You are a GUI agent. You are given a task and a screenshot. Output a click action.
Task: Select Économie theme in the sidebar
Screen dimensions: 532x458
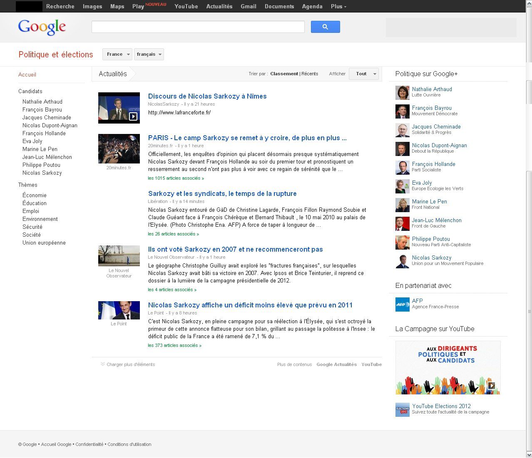(35, 195)
